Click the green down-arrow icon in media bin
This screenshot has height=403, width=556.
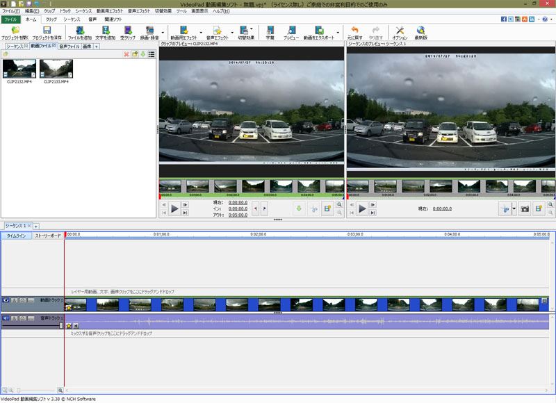click(143, 54)
